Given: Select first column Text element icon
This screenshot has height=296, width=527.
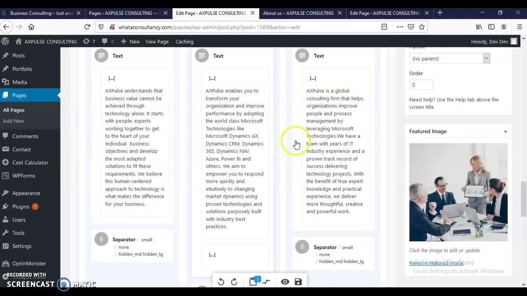Looking at the screenshot, I should point(101,55).
